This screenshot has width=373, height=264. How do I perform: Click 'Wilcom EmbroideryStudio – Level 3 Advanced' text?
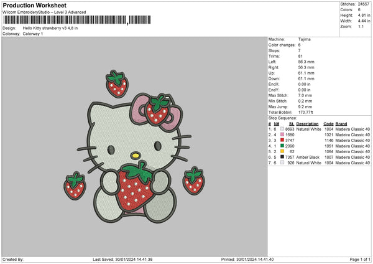[44, 12]
